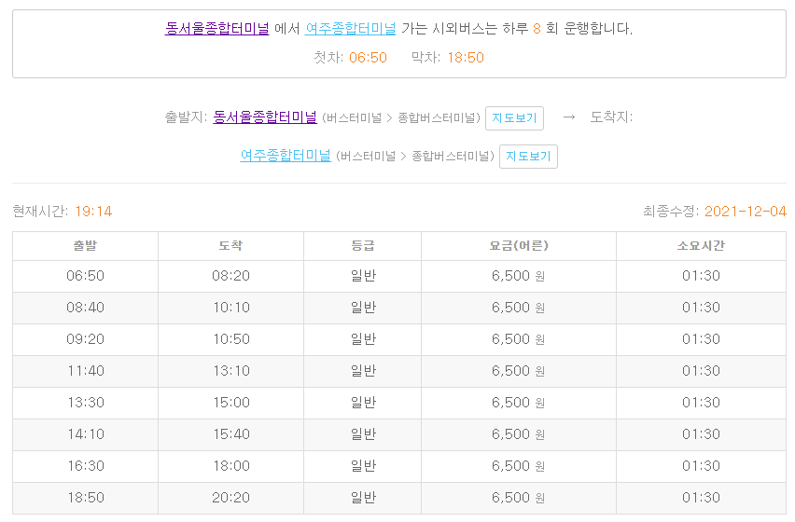Select departure time 16:30

pyautogui.click(x=86, y=466)
